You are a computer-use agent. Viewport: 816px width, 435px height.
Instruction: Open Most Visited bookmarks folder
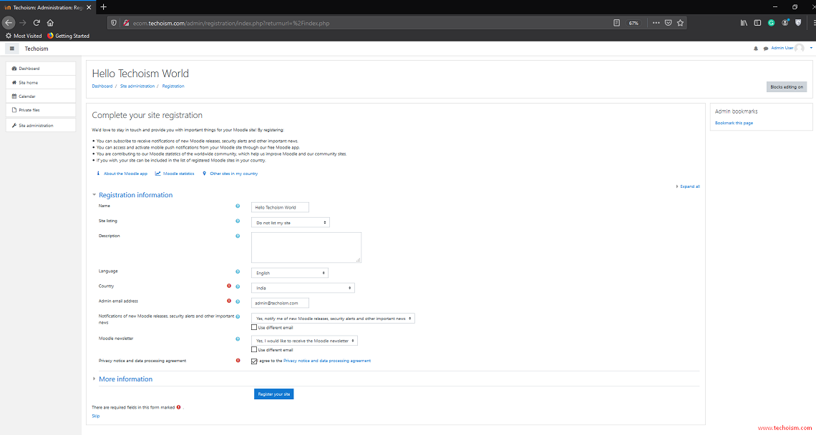[24, 36]
